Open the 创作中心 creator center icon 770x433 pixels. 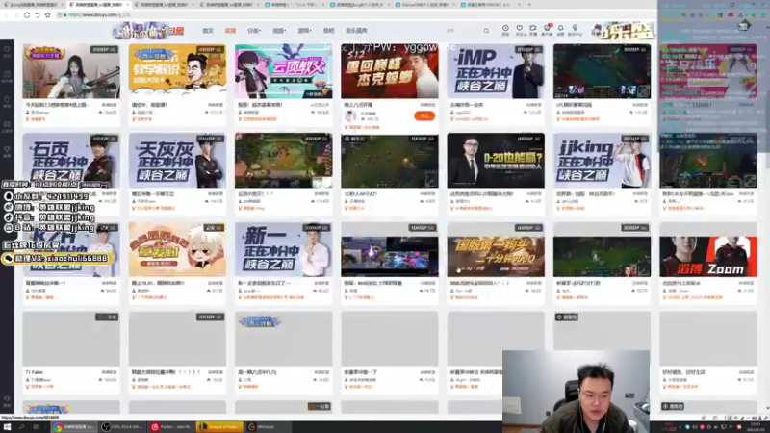coord(575,30)
